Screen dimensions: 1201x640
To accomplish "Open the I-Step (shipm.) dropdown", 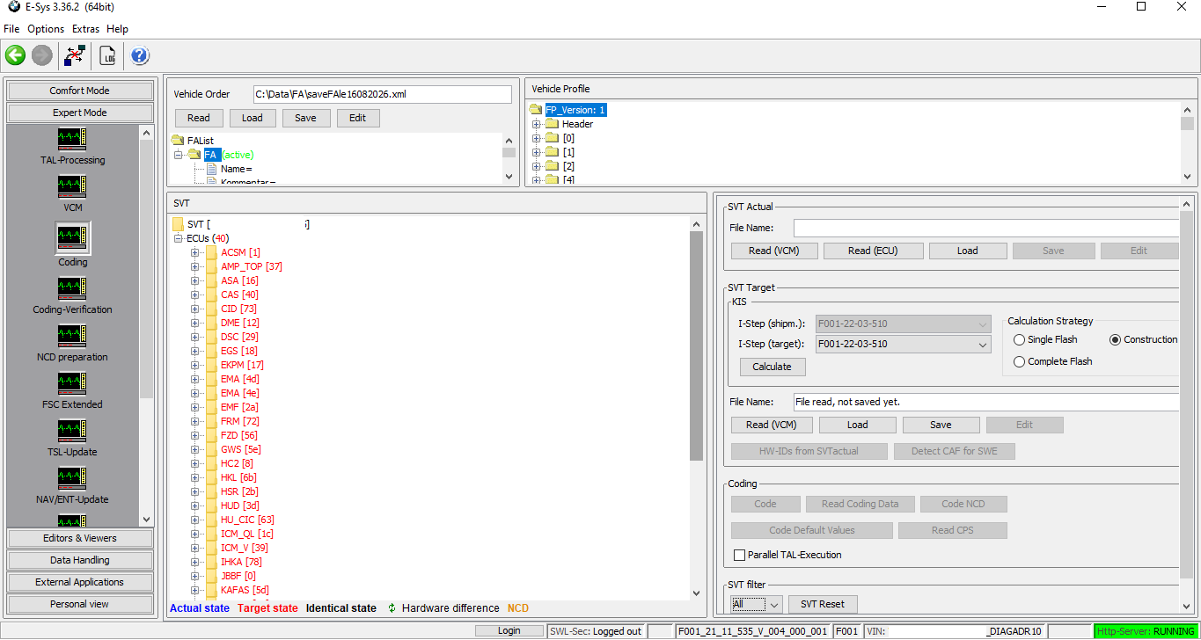I will pyautogui.click(x=984, y=324).
